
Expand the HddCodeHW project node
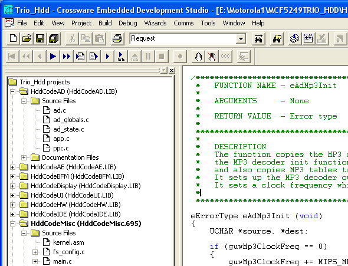click(x=12, y=205)
